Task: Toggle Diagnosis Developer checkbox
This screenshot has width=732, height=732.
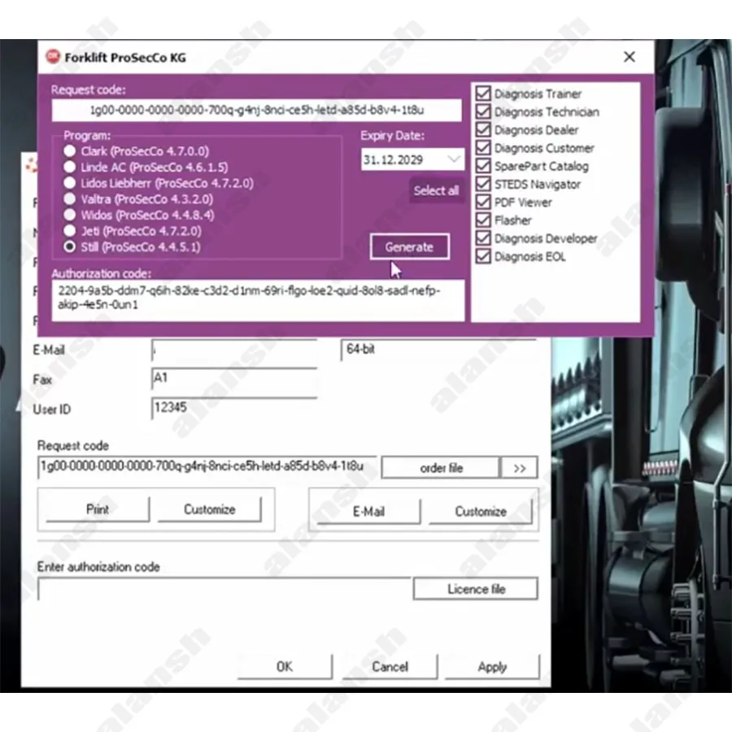Action: 483,238
